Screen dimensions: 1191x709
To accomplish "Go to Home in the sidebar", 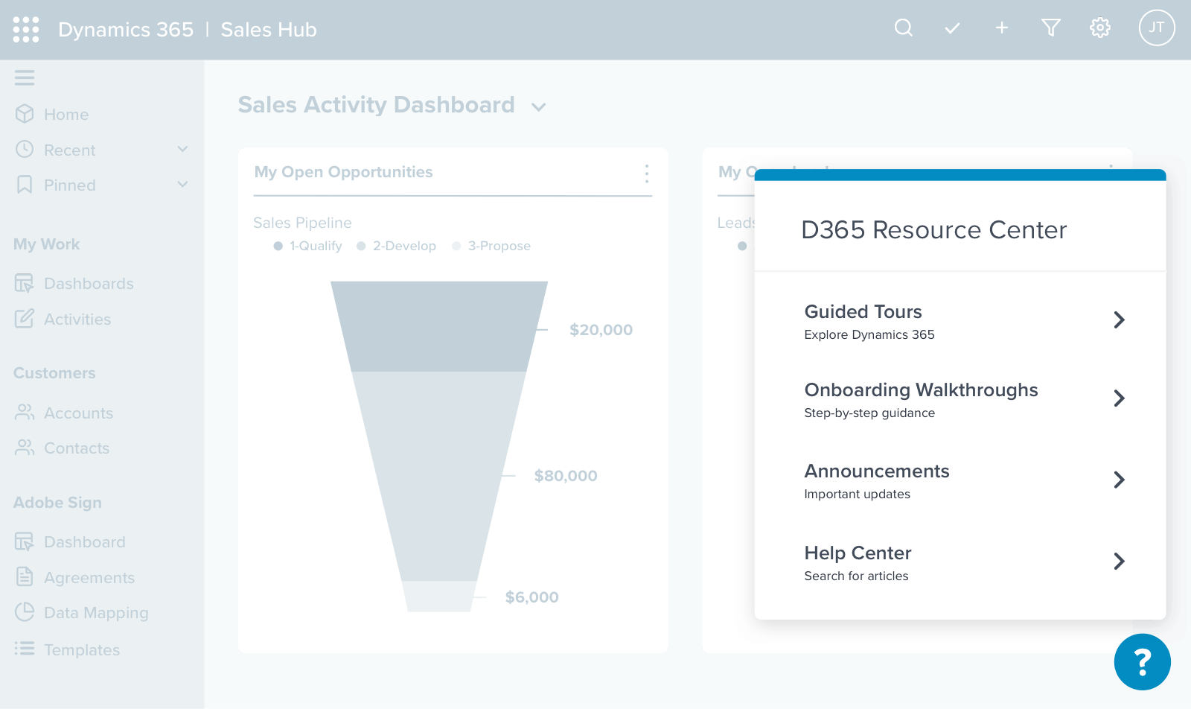I will pyautogui.click(x=66, y=115).
